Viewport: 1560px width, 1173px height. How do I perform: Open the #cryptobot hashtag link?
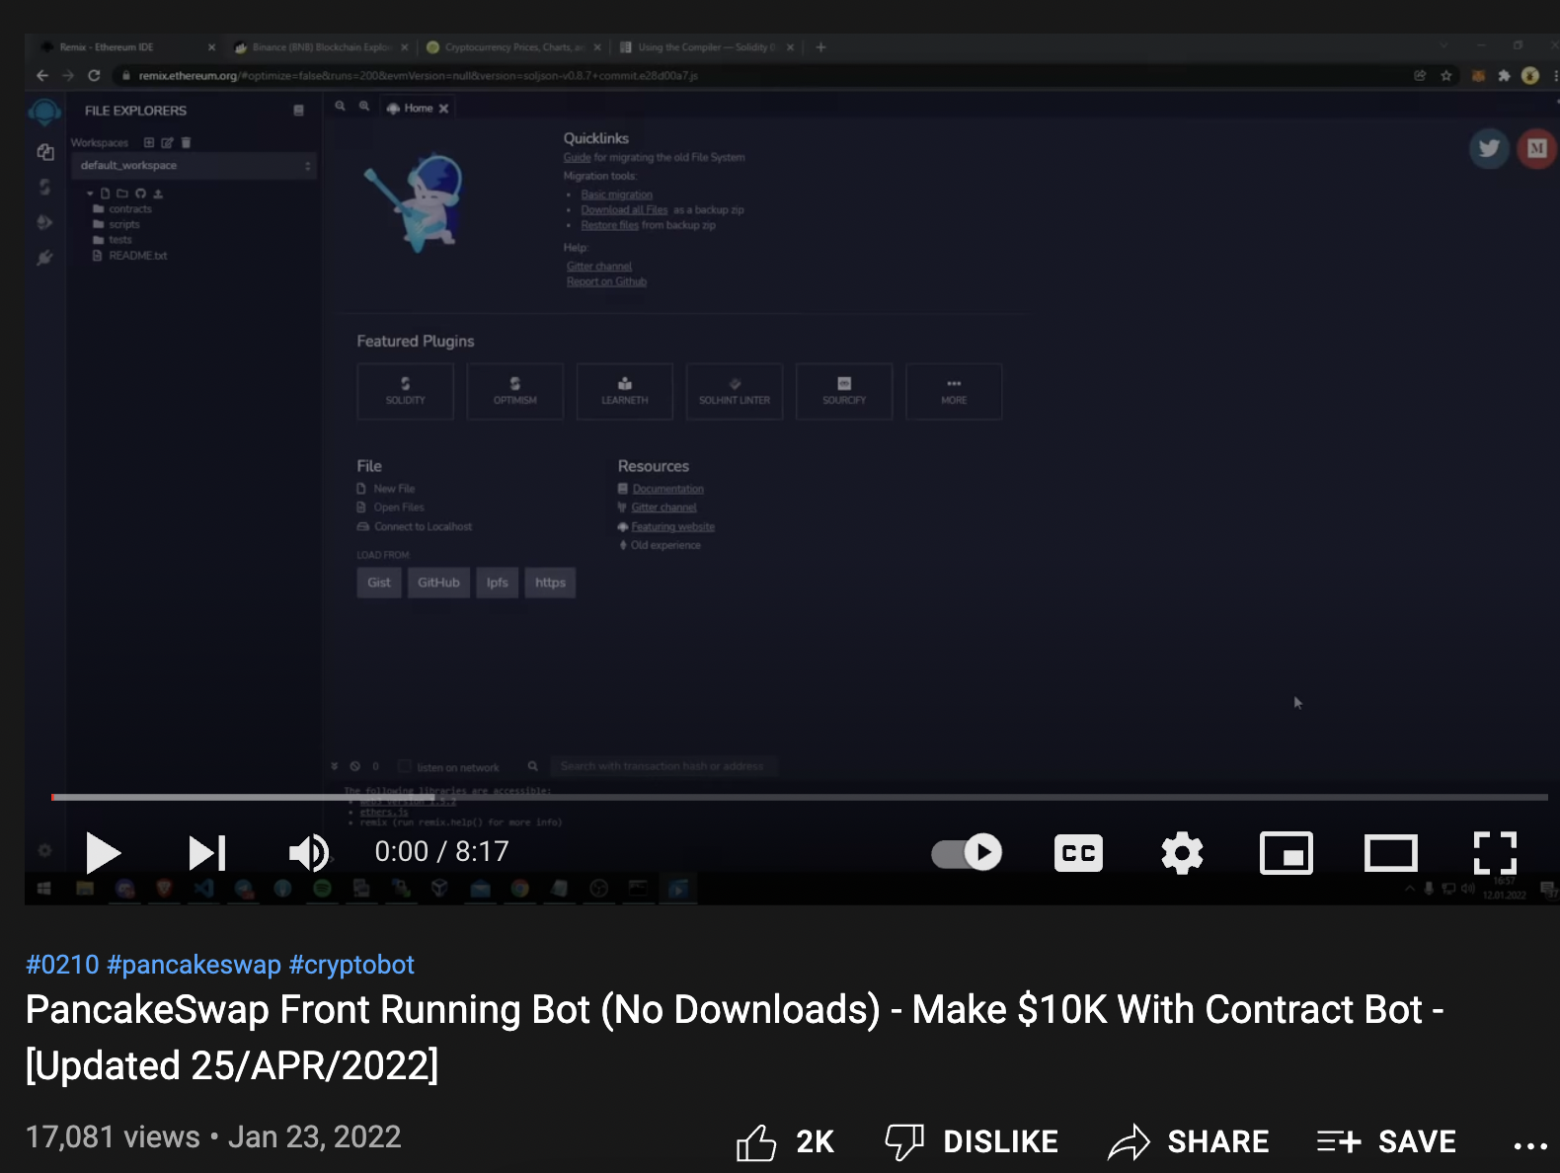pyautogui.click(x=351, y=965)
